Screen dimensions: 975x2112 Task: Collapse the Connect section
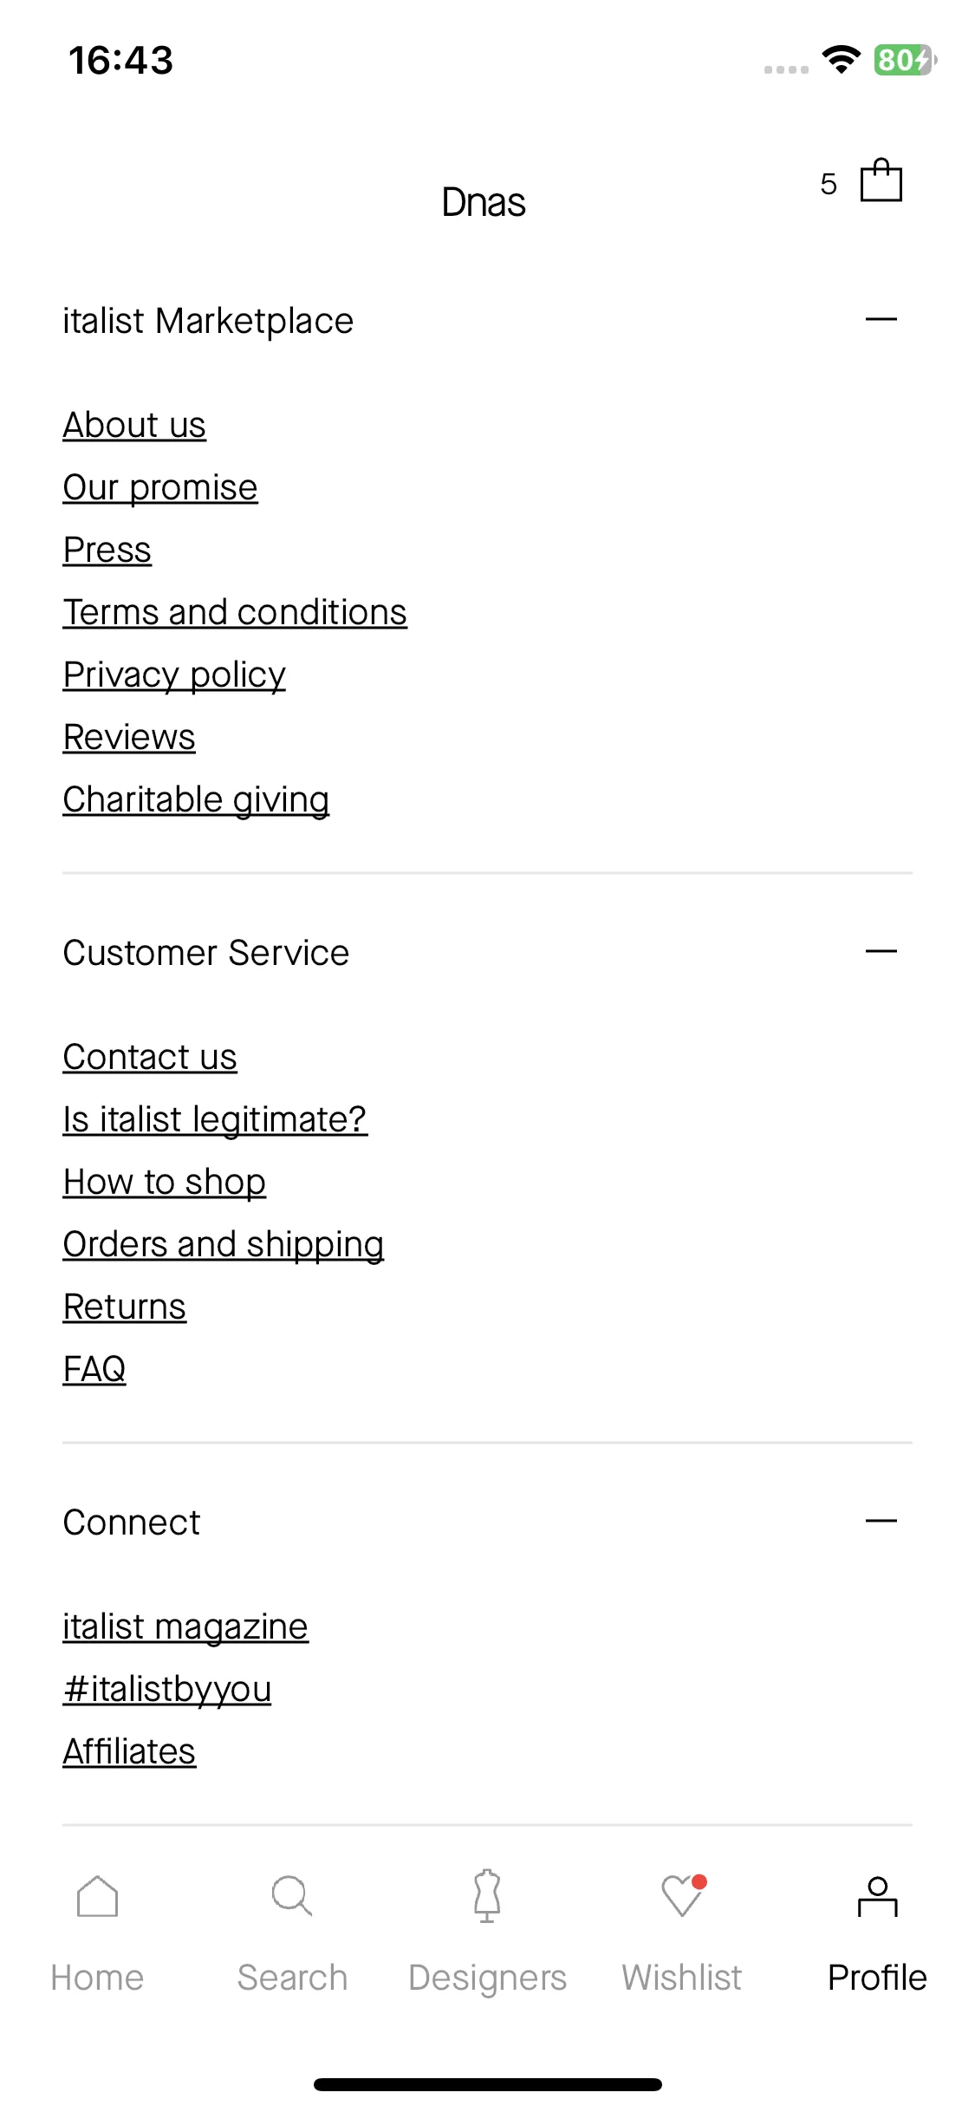881,1522
